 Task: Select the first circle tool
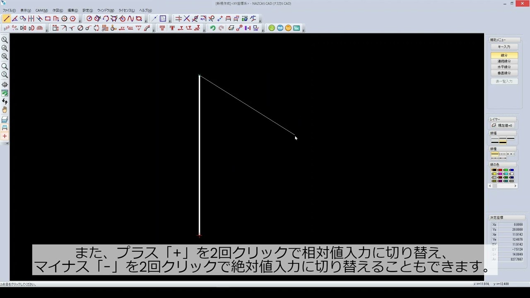click(89, 19)
